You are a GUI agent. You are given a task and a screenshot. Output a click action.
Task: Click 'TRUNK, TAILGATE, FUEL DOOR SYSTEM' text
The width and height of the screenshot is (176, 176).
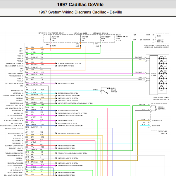[73, 153]
